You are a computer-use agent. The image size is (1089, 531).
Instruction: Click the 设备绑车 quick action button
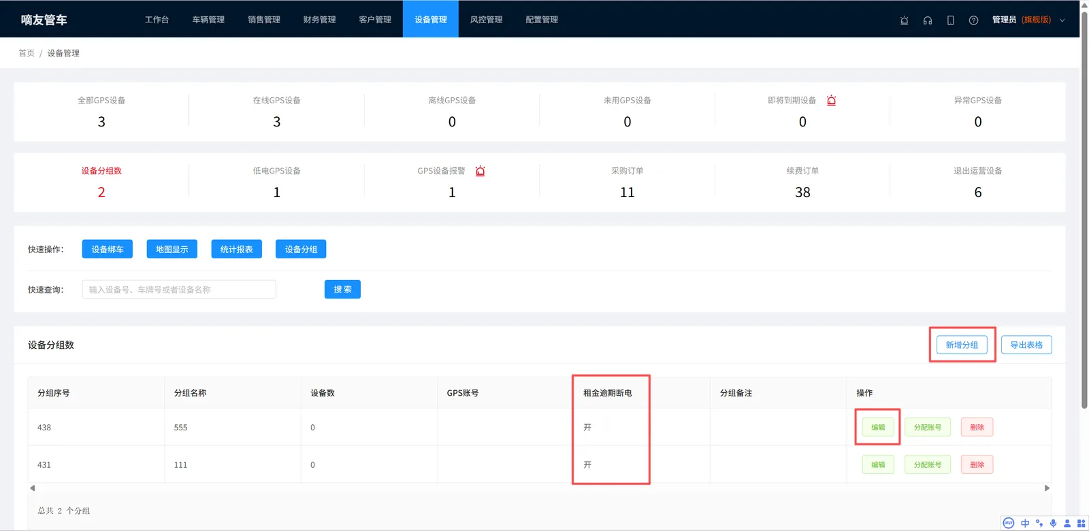(x=108, y=250)
